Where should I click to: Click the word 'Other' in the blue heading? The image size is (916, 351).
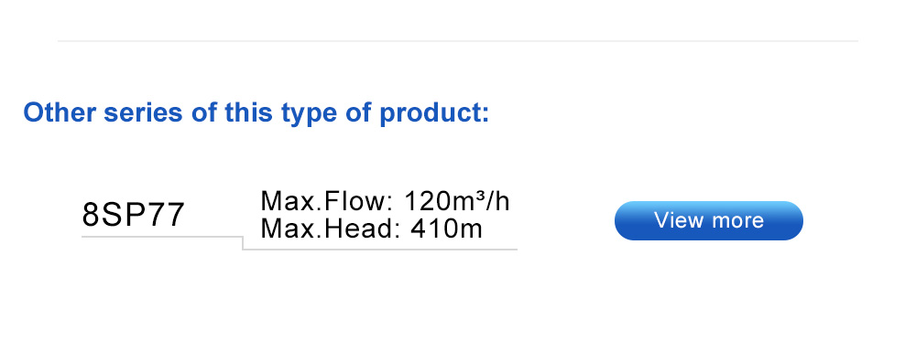(x=60, y=112)
